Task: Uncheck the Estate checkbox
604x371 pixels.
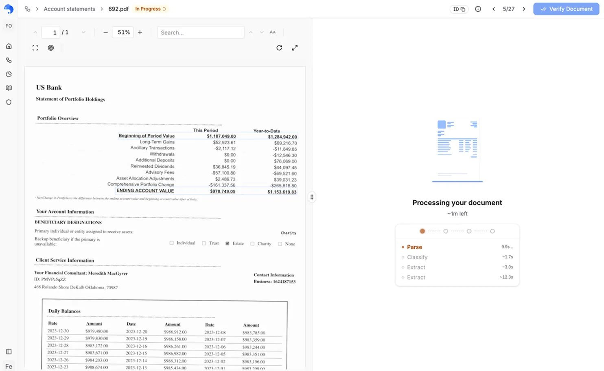Action: click(228, 243)
